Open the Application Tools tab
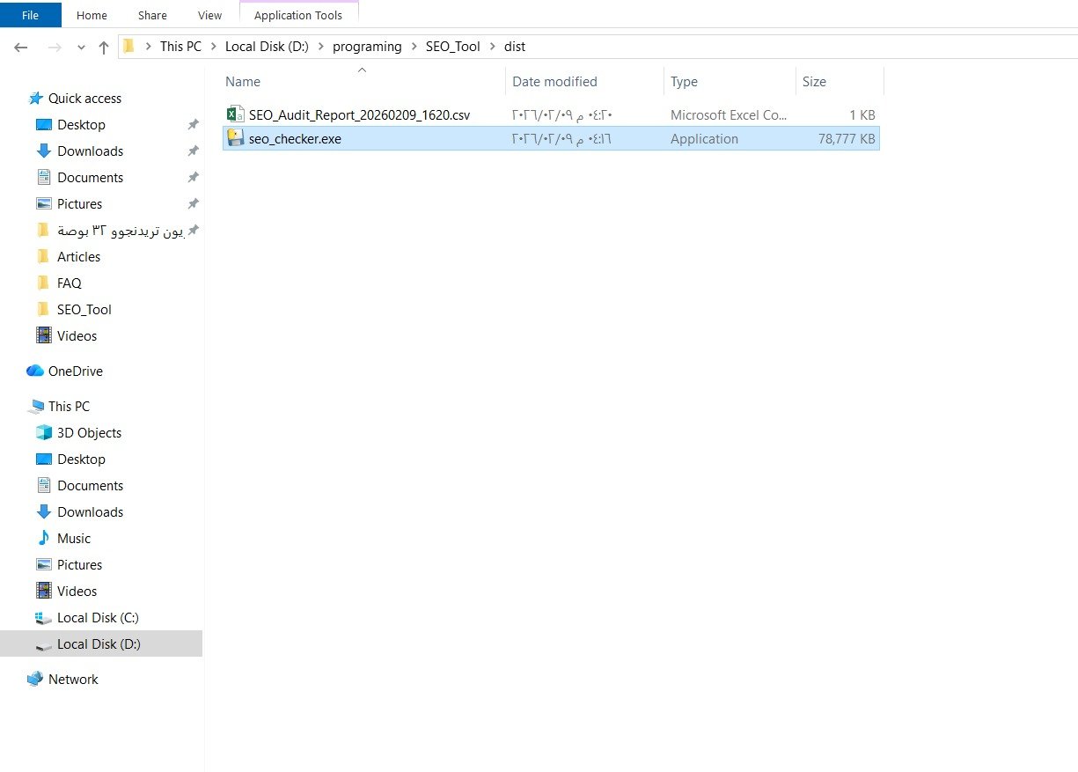 pyautogui.click(x=297, y=15)
